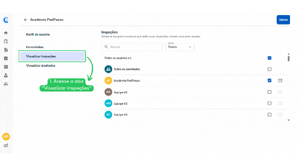This screenshot has height=167, width=298.
Task: Click into the Buscar search field
Action: point(132,47)
